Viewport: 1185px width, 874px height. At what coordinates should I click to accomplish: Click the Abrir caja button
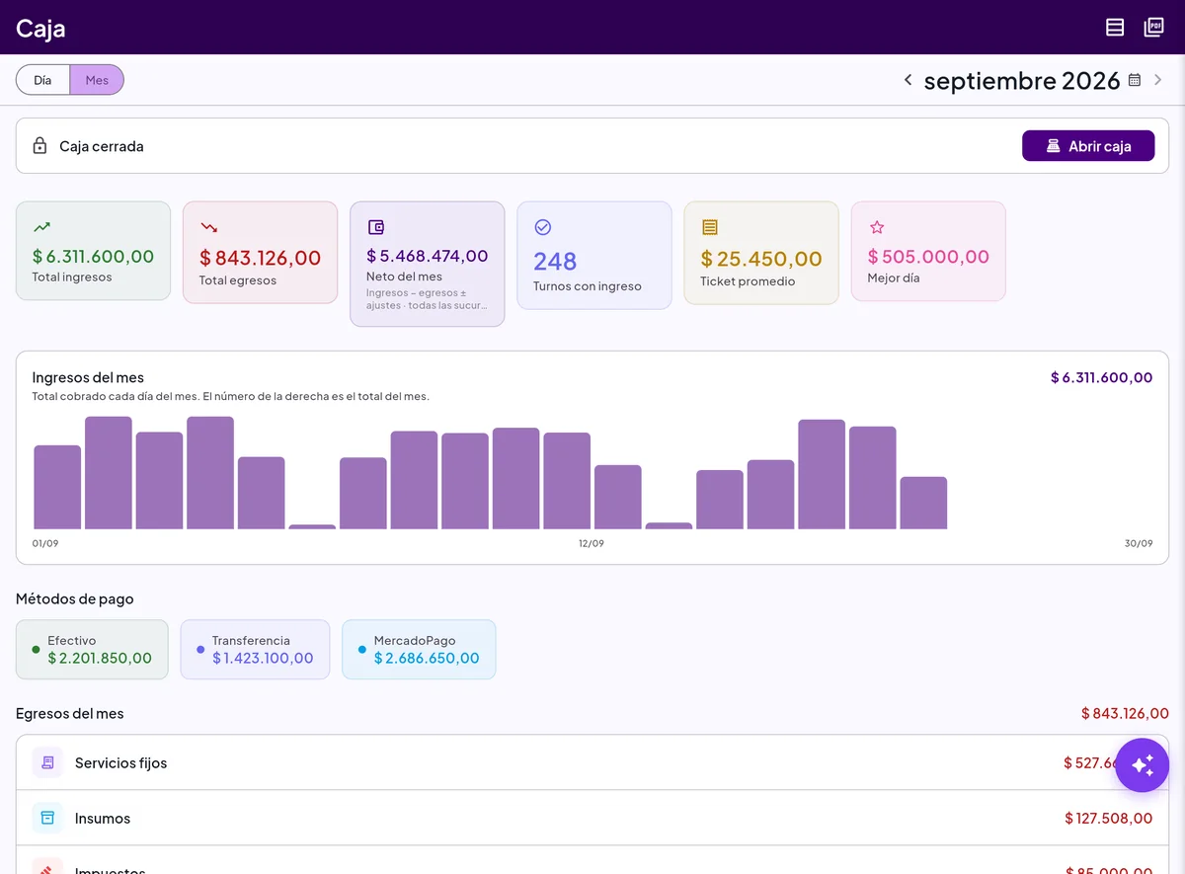pos(1088,146)
